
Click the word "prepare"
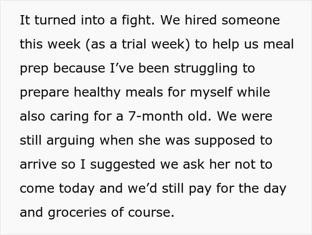48,93
